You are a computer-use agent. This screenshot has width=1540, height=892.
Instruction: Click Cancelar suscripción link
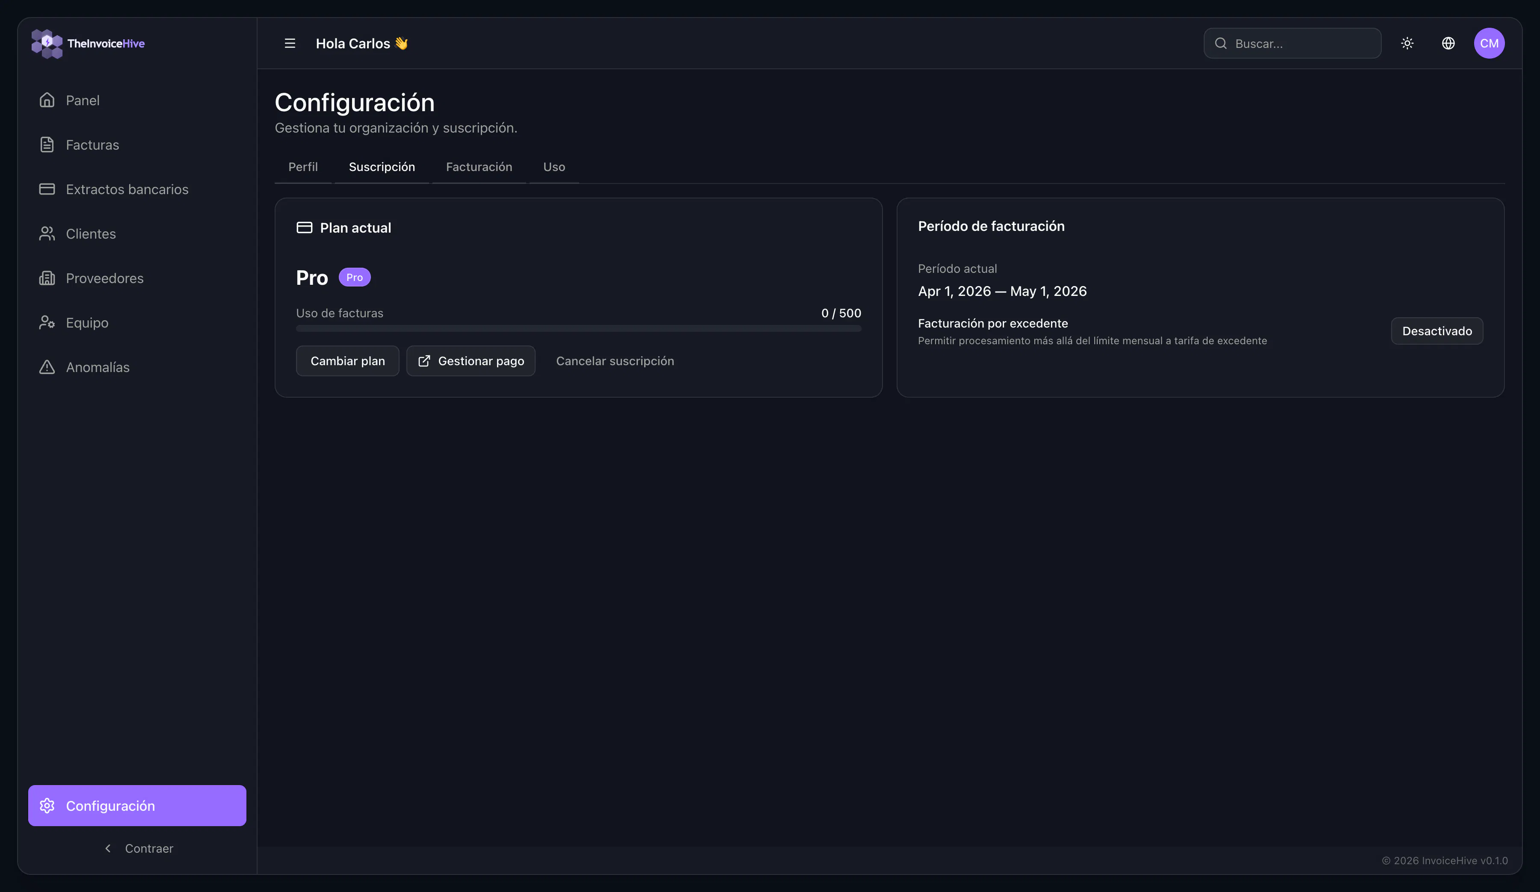(615, 361)
